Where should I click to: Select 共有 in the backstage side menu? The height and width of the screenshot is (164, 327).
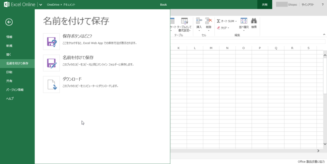(x=9, y=81)
